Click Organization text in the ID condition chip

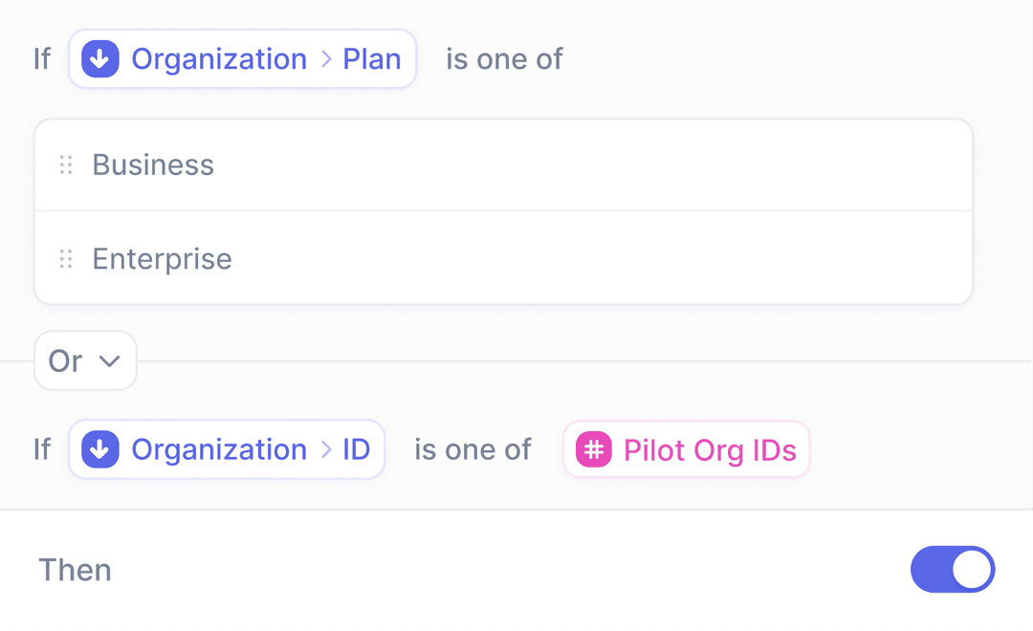(x=219, y=449)
